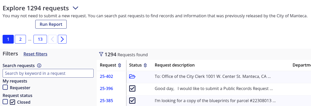
Task: Toggle the Closed request status checkbox
Action: tap(5, 102)
